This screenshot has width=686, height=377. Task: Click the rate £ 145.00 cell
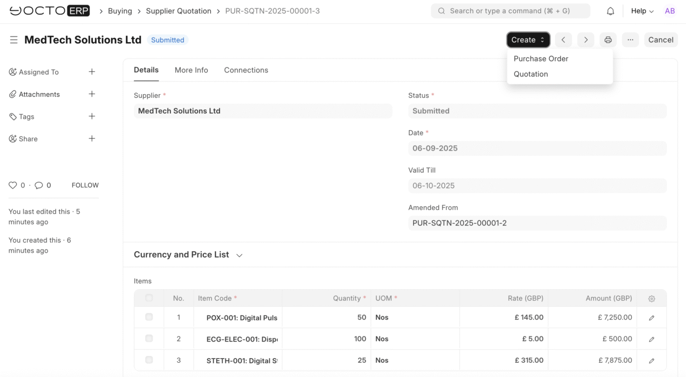tap(504, 318)
